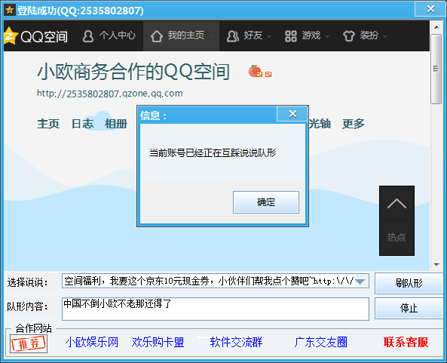The image size is (447, 363).
Task: Open the 日志 tab
Action: coord(82,124)
